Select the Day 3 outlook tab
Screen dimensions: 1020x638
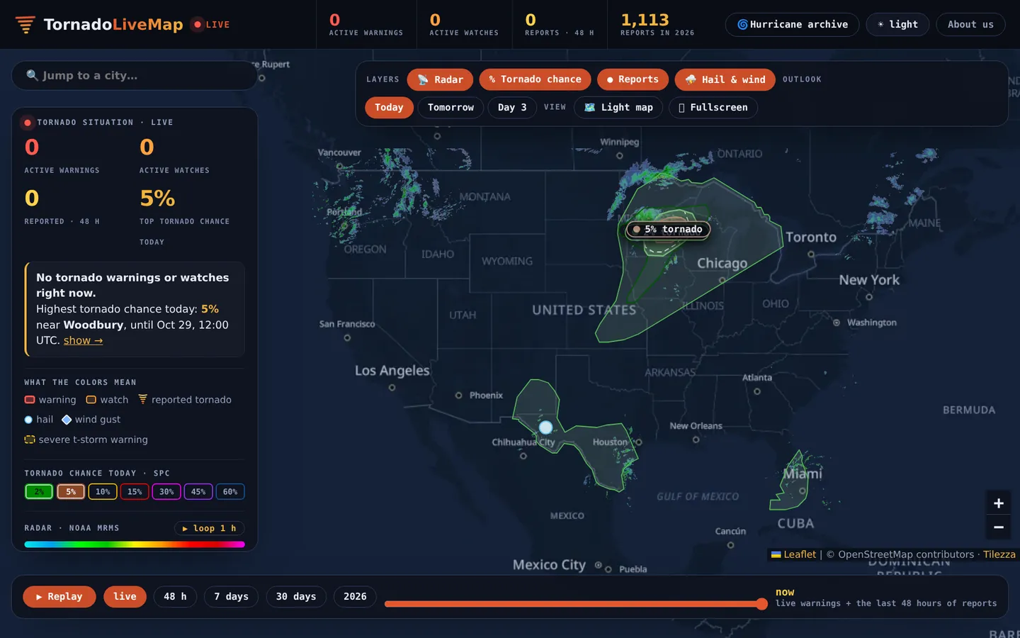click(x=512, y=107)
